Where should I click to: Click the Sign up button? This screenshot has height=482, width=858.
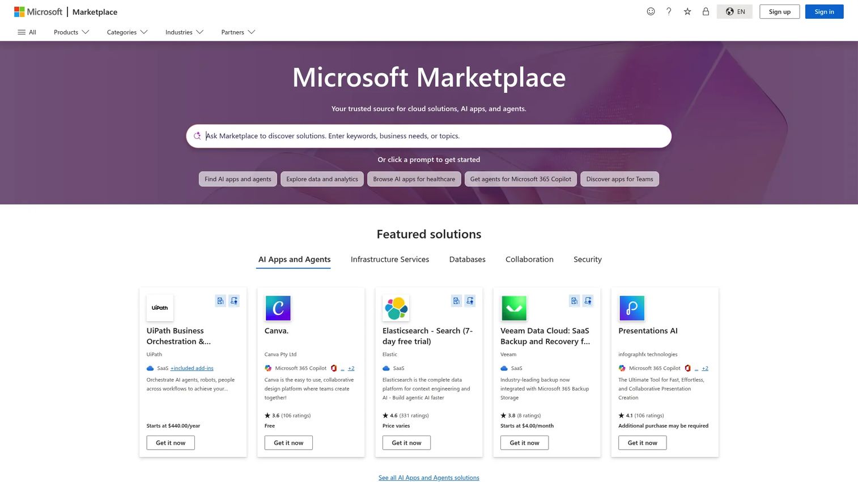point(780,12)
